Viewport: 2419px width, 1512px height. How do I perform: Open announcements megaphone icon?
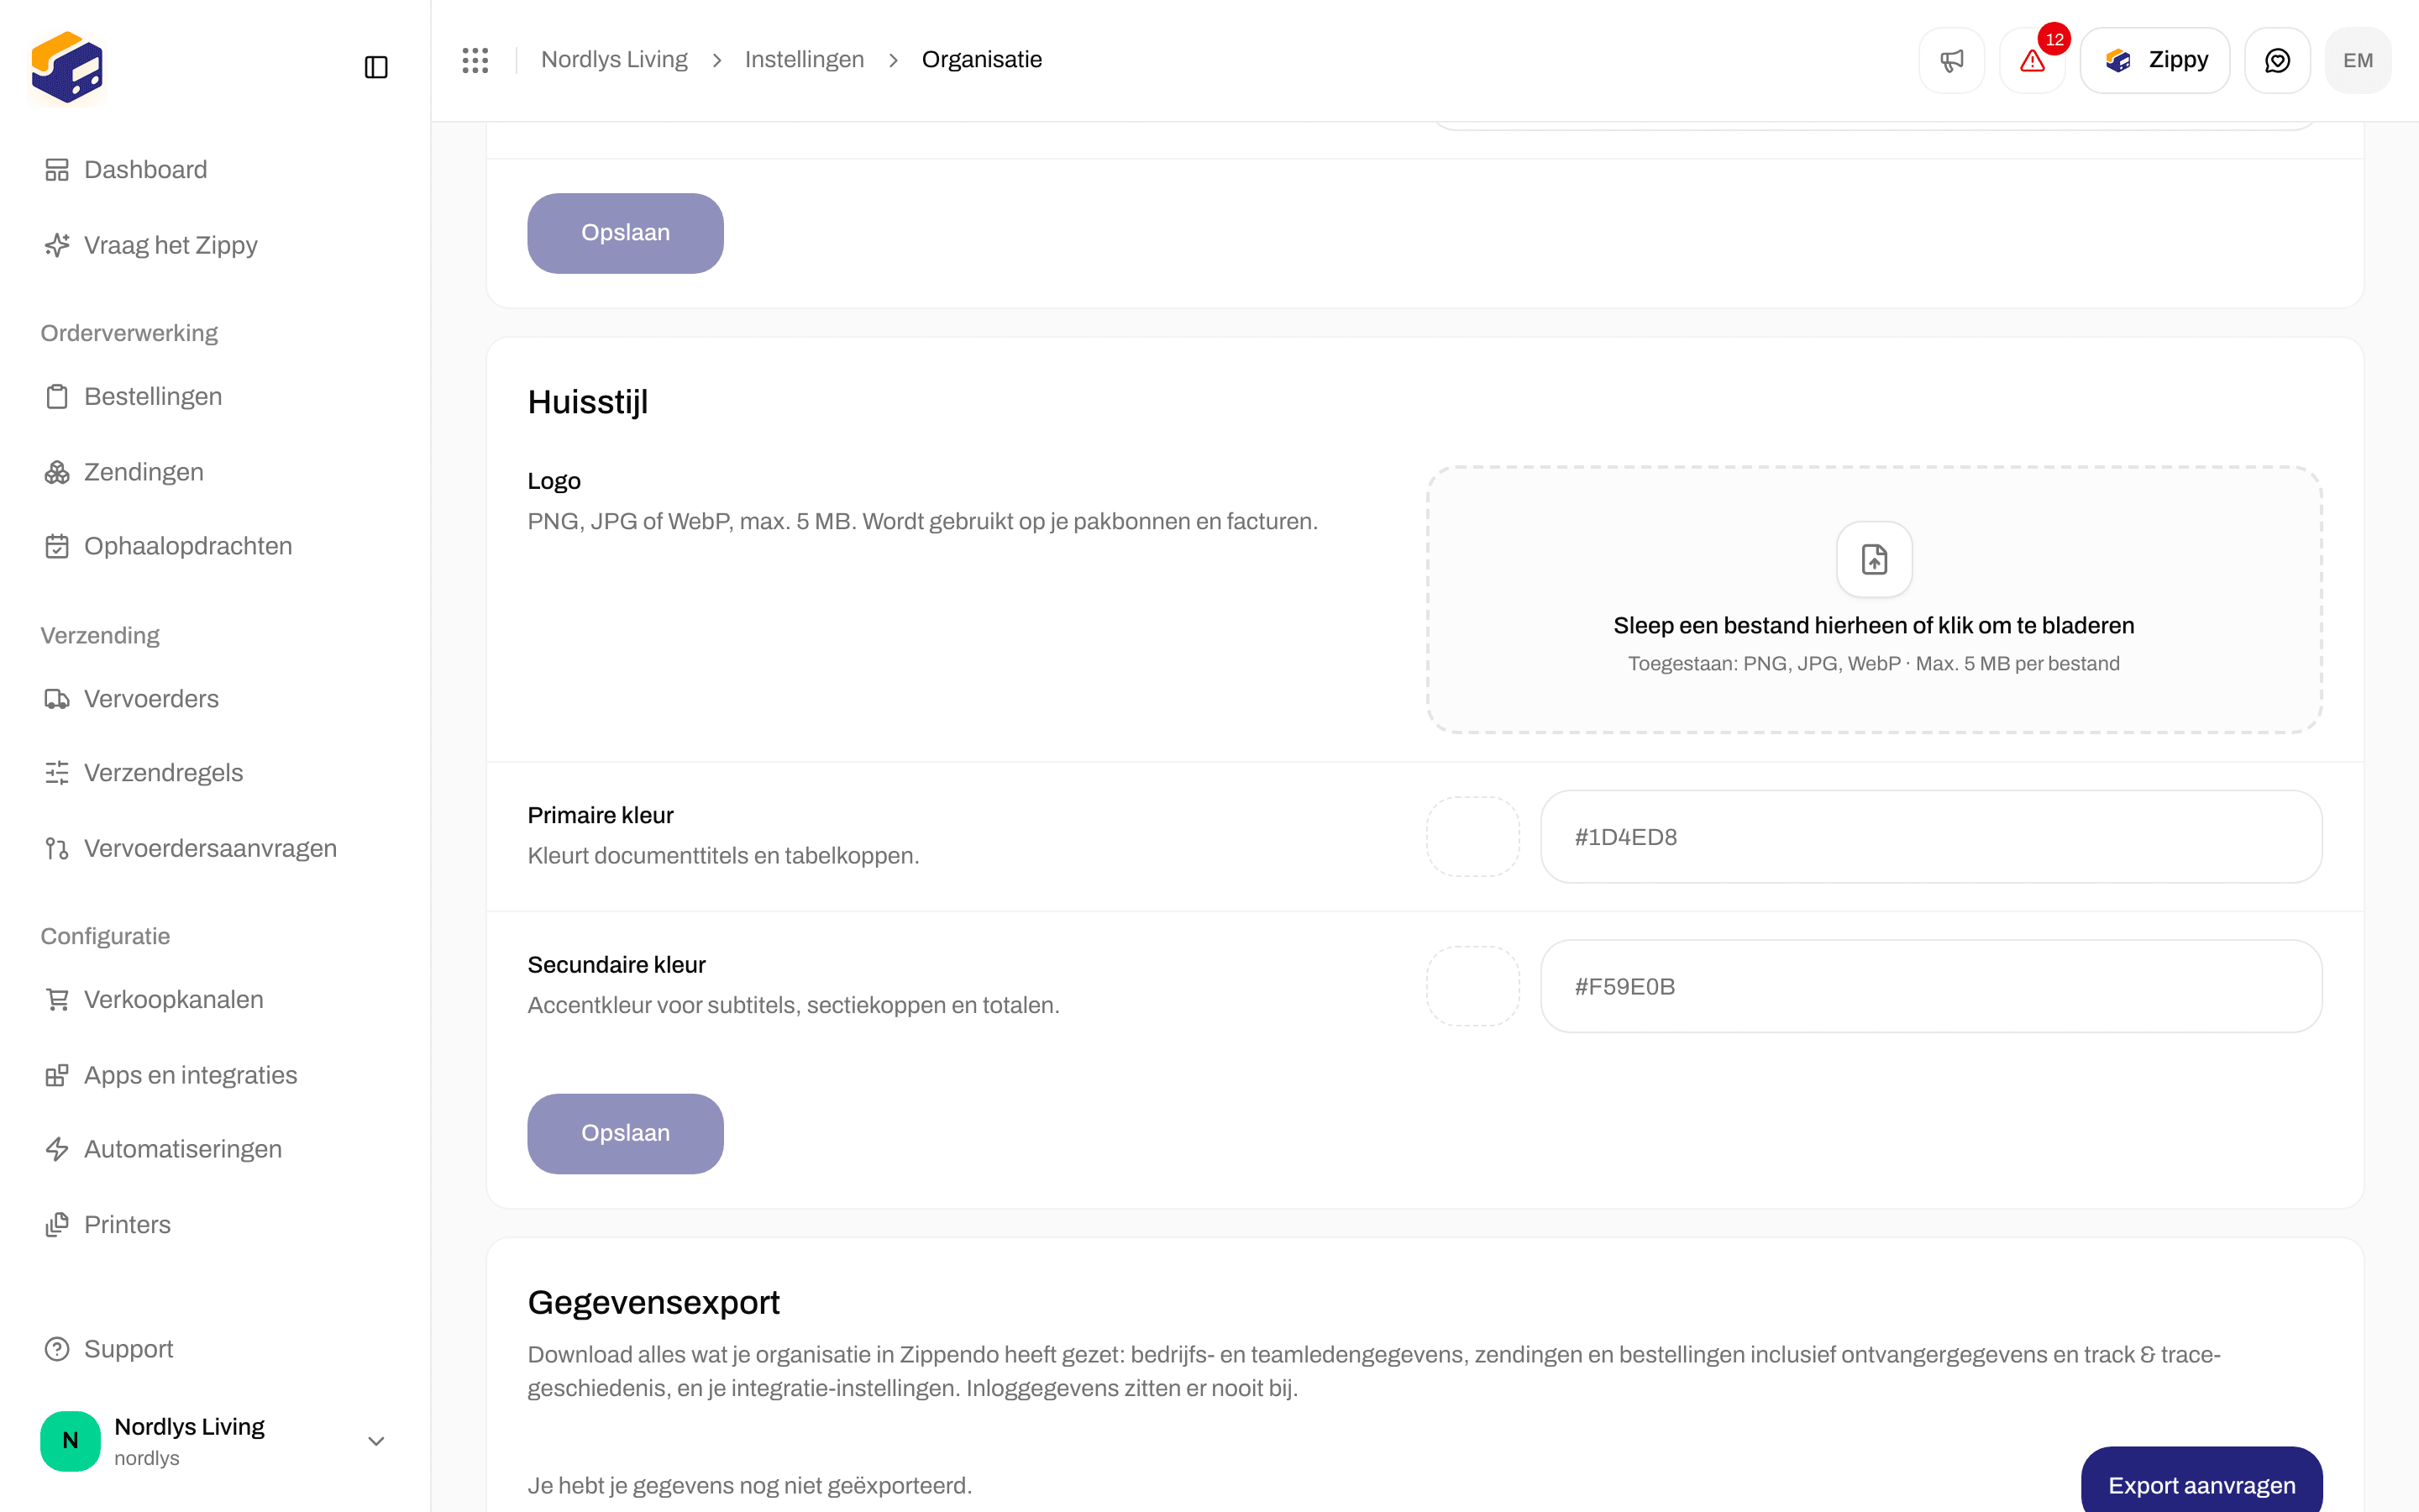(x=1951, y=60)
